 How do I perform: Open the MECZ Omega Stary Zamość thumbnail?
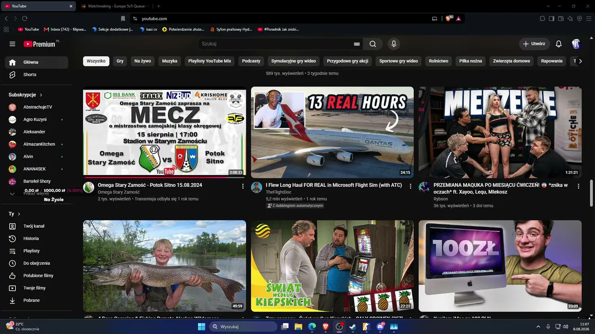(x=165, y=132)
